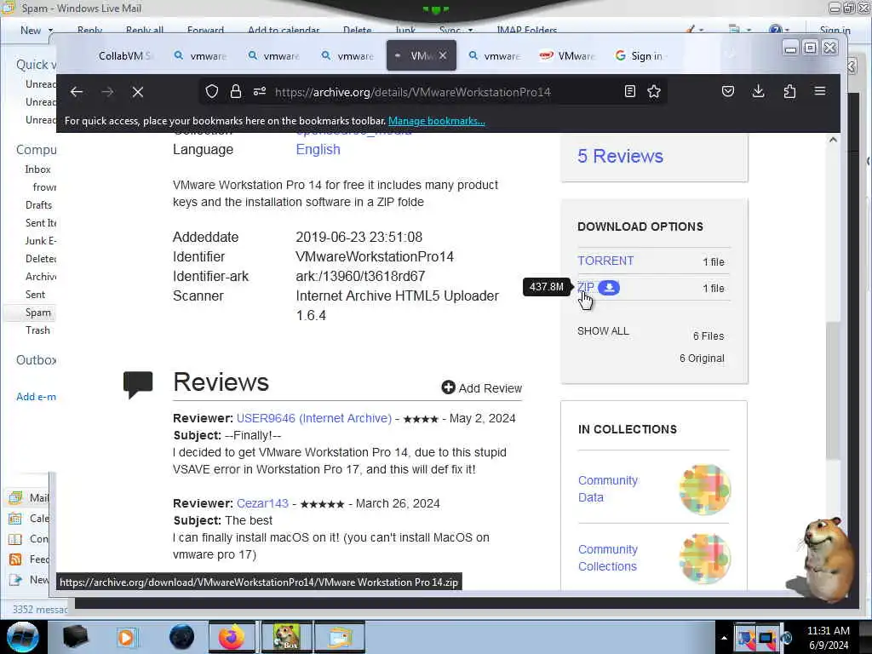The width and height of the screenshot is (872, 654).
Task: Open the extensions puzzle icon
Action: pos(789,91)
